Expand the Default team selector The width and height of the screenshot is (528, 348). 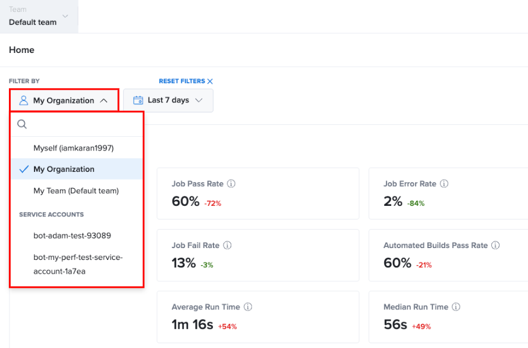point(39,16)
